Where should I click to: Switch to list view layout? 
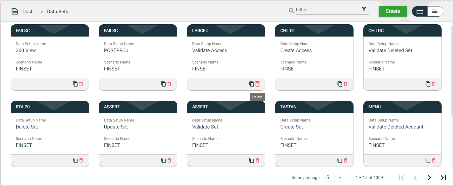click(x=435, y=11)
